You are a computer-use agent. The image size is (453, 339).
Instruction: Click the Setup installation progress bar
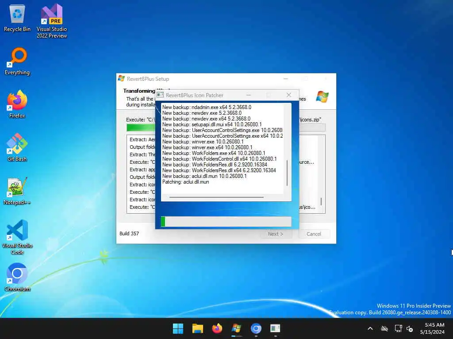[226, 128]
